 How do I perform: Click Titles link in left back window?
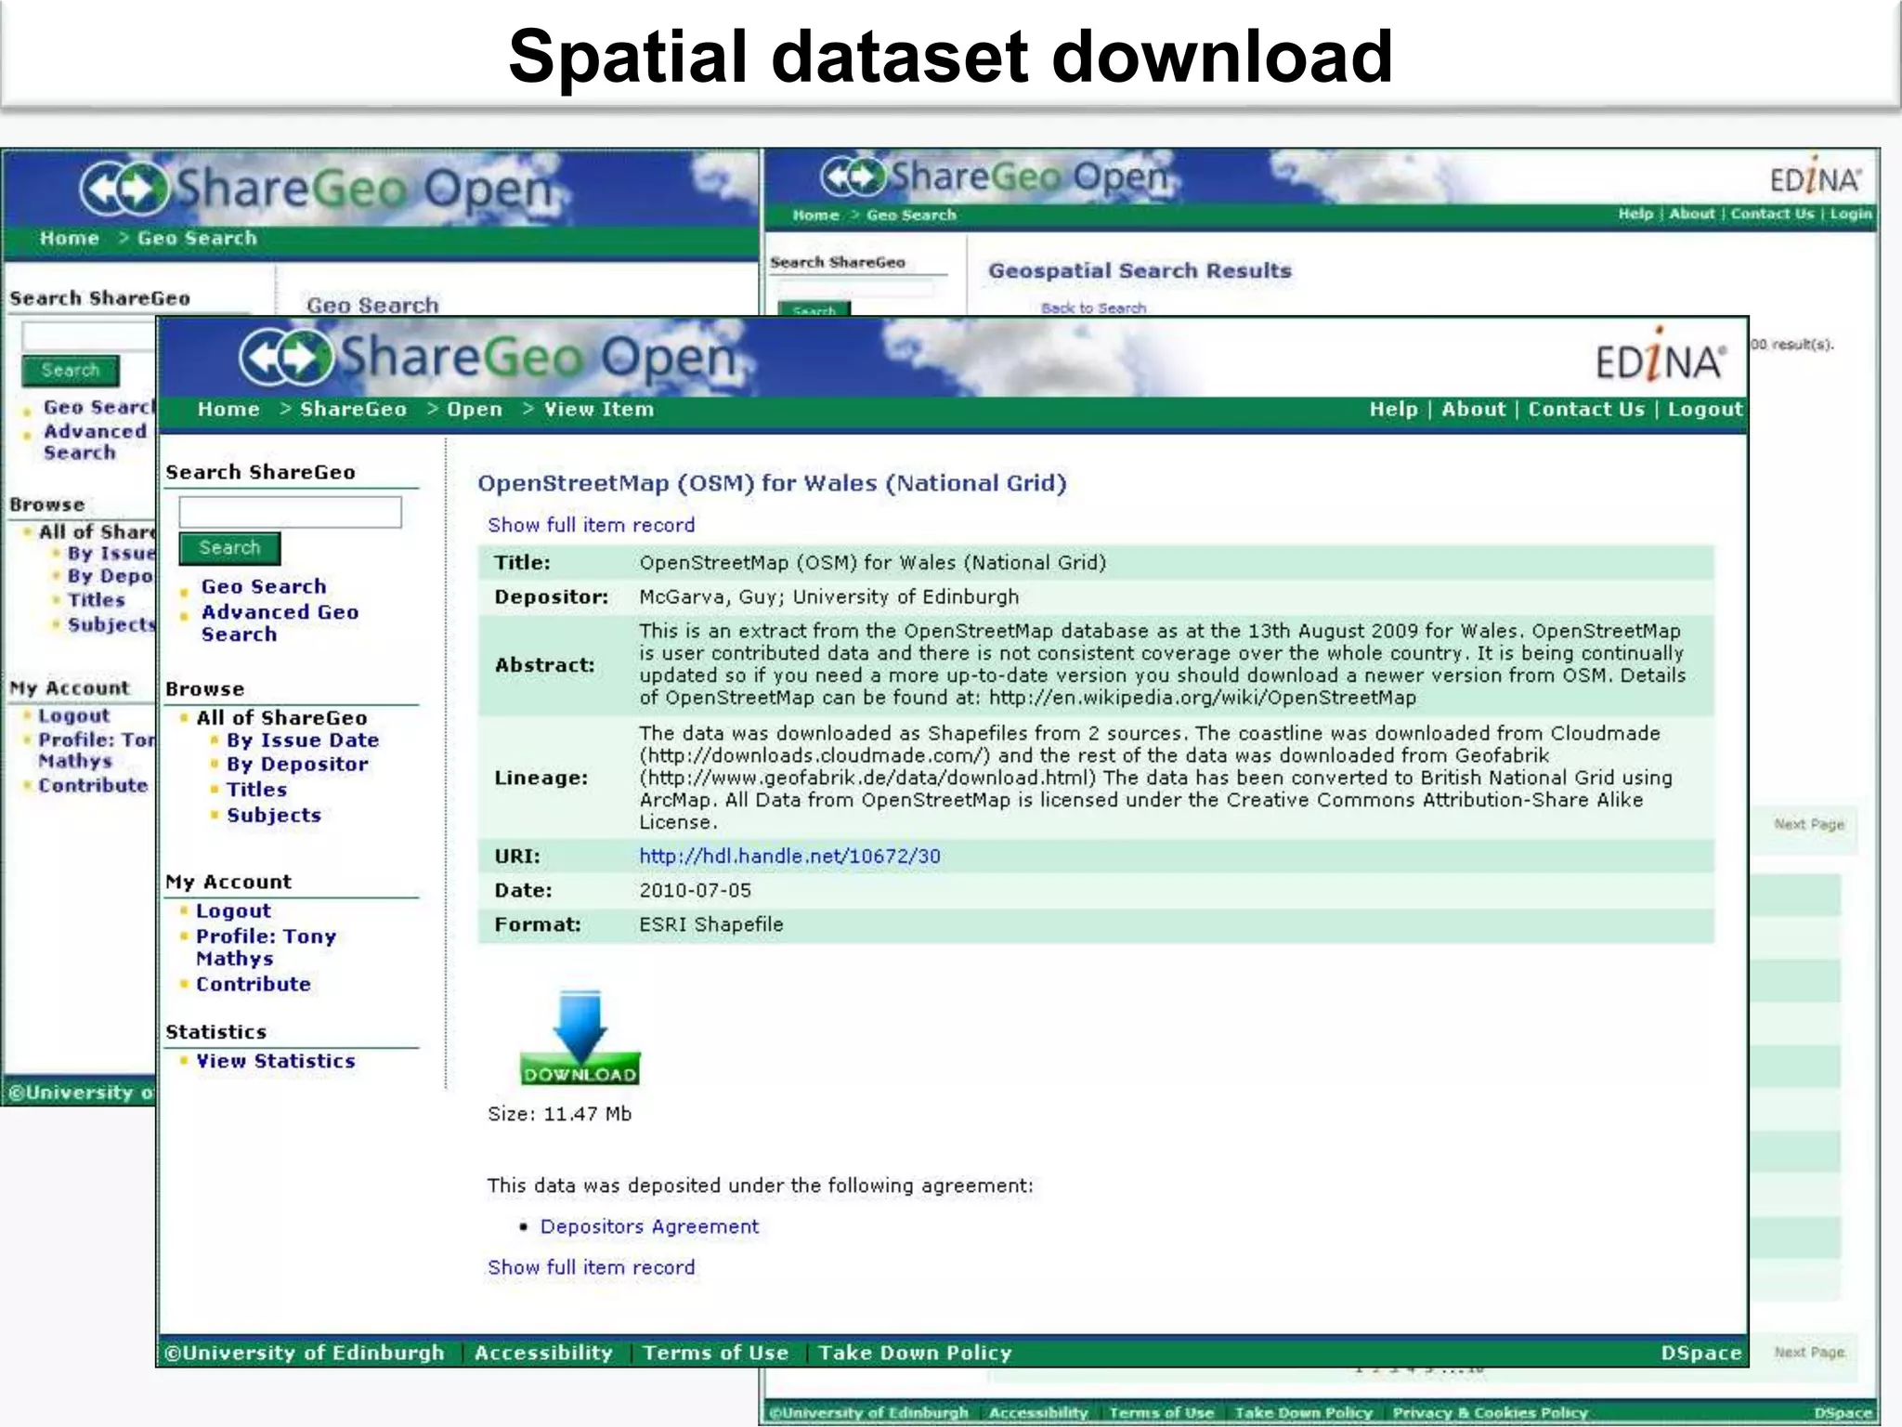point(96,600)
